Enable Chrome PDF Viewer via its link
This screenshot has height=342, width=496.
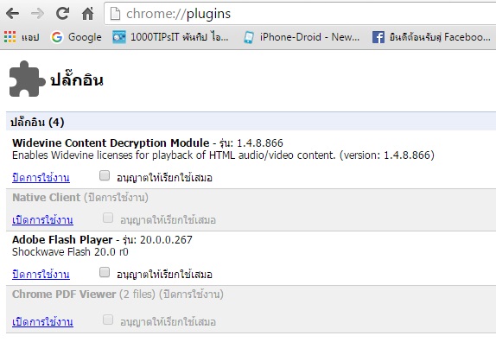click(x=42, y=321)
